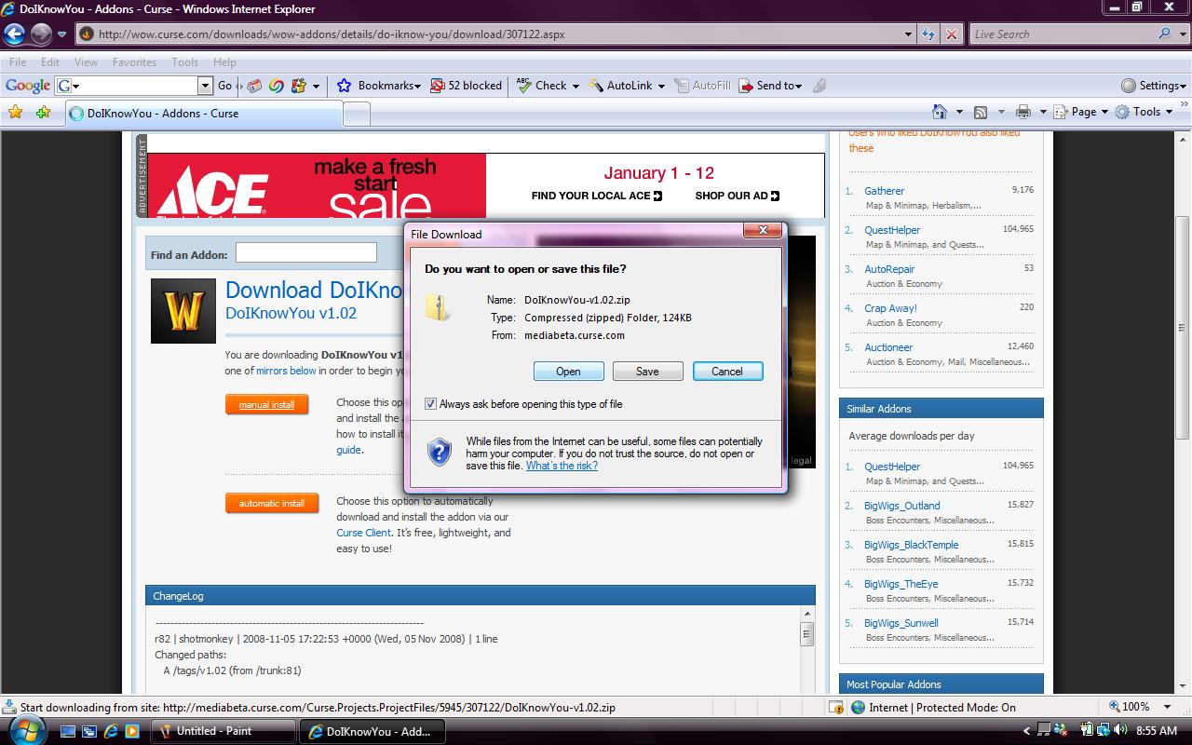The image size is (1192, 745).
Task: Open the Recent Pages dropdown arrow
Action: click(61, 34)
